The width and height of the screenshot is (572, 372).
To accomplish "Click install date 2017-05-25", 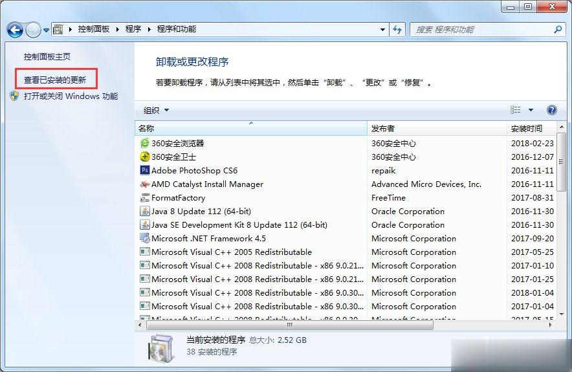I will [x=533, y=252].
